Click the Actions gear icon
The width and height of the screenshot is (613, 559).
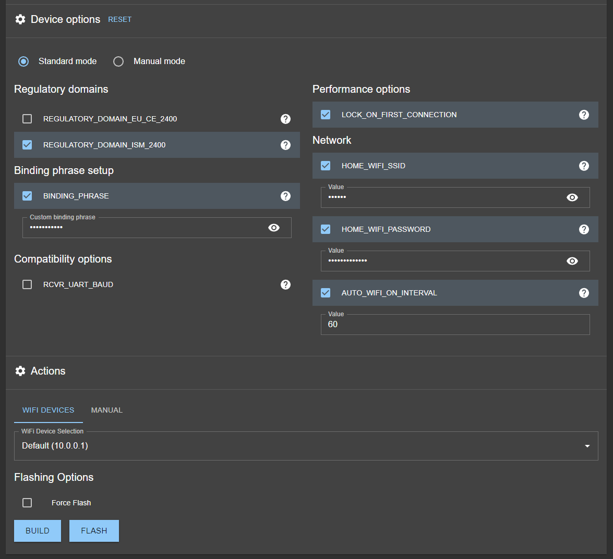coord(20,371)
